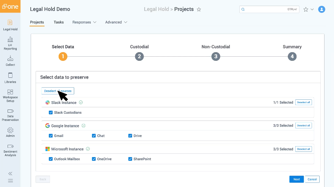Open Sentiment Analysis in the sidebar

click(x=10, y=150)
